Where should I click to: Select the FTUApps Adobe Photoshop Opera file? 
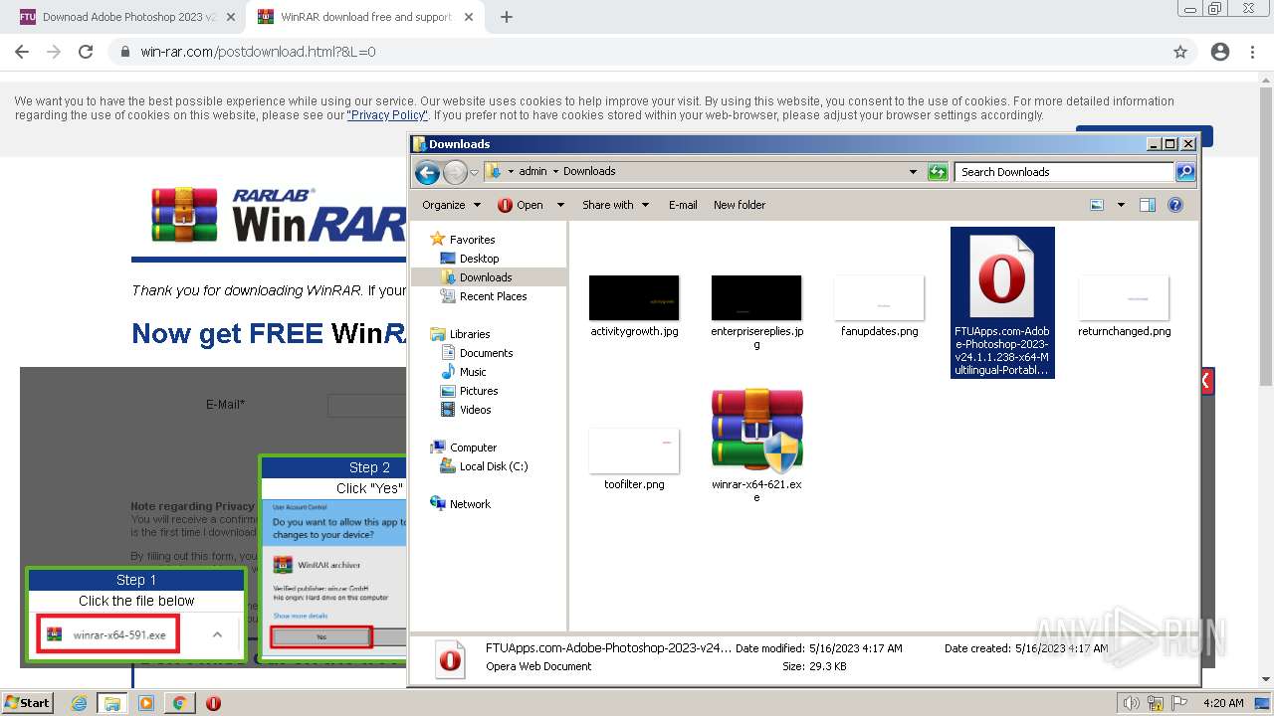point(1002,302)
